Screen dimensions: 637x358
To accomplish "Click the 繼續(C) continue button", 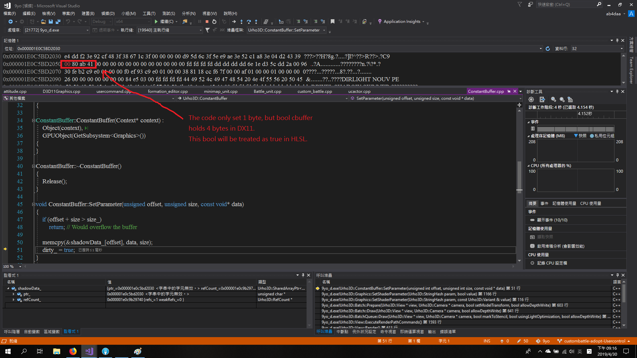I will click(x=164, y=22).
